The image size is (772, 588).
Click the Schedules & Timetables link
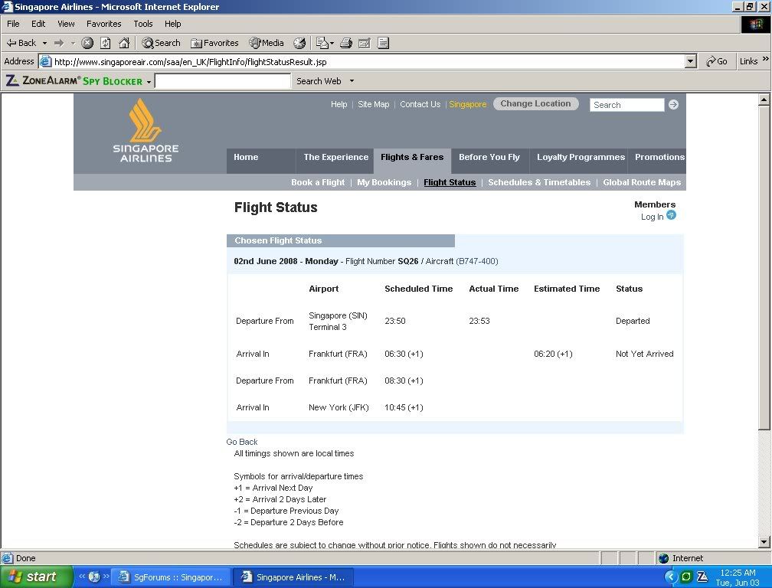539,183
